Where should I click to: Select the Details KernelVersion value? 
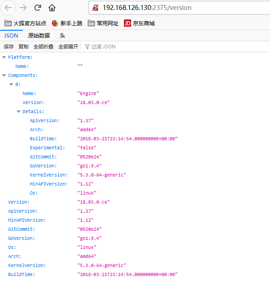(x=102, y=175)
